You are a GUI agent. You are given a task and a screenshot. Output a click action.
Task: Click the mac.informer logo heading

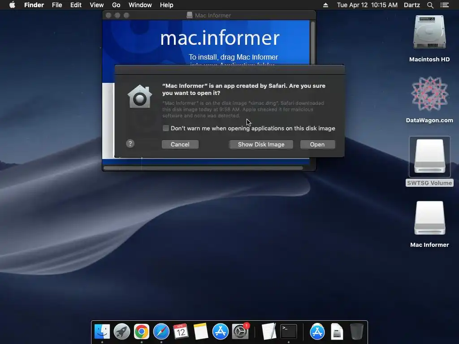coord(220,38)
